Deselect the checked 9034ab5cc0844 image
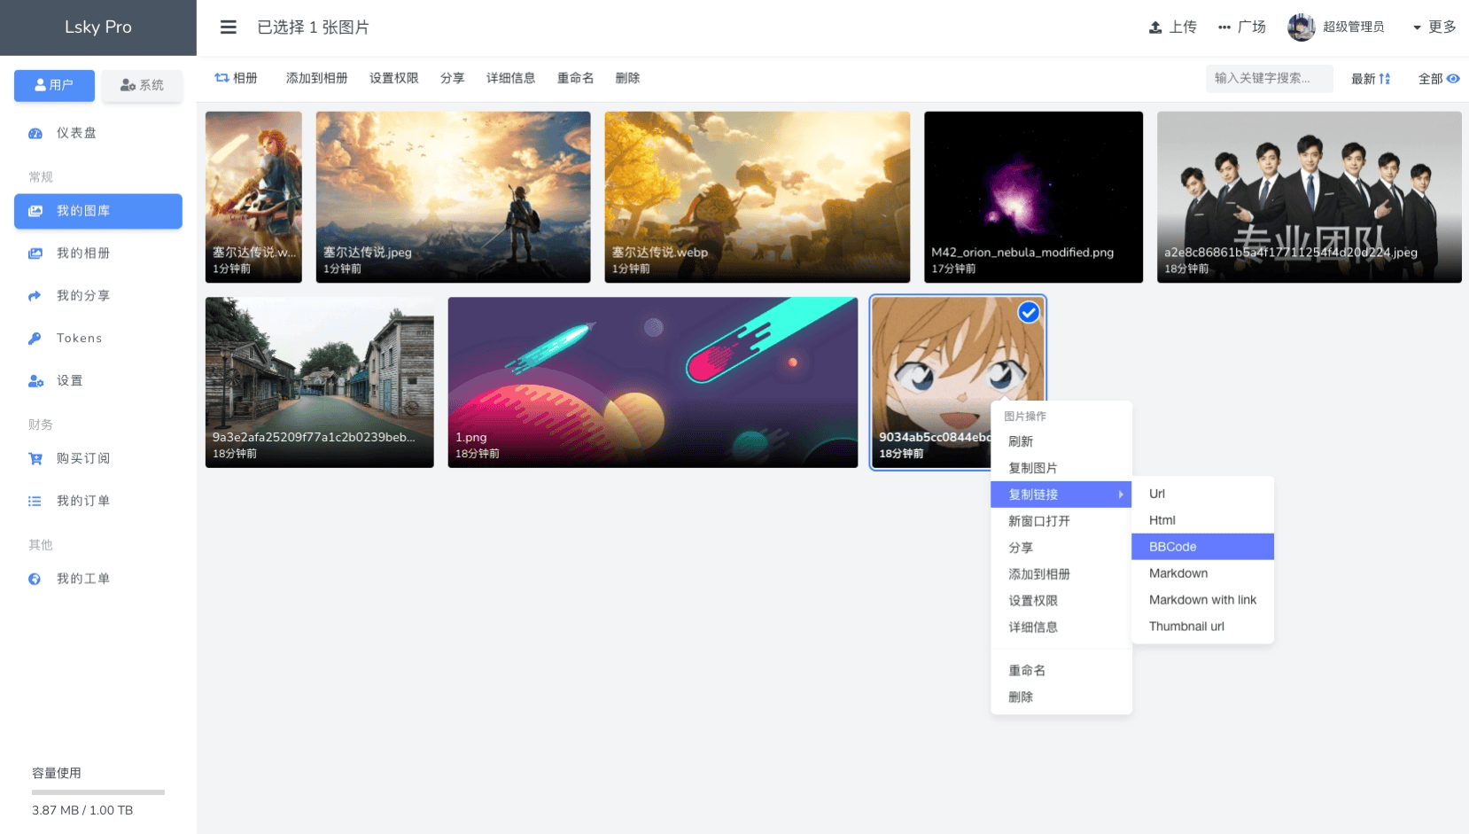The image size is (1469, 834). 1028,312
